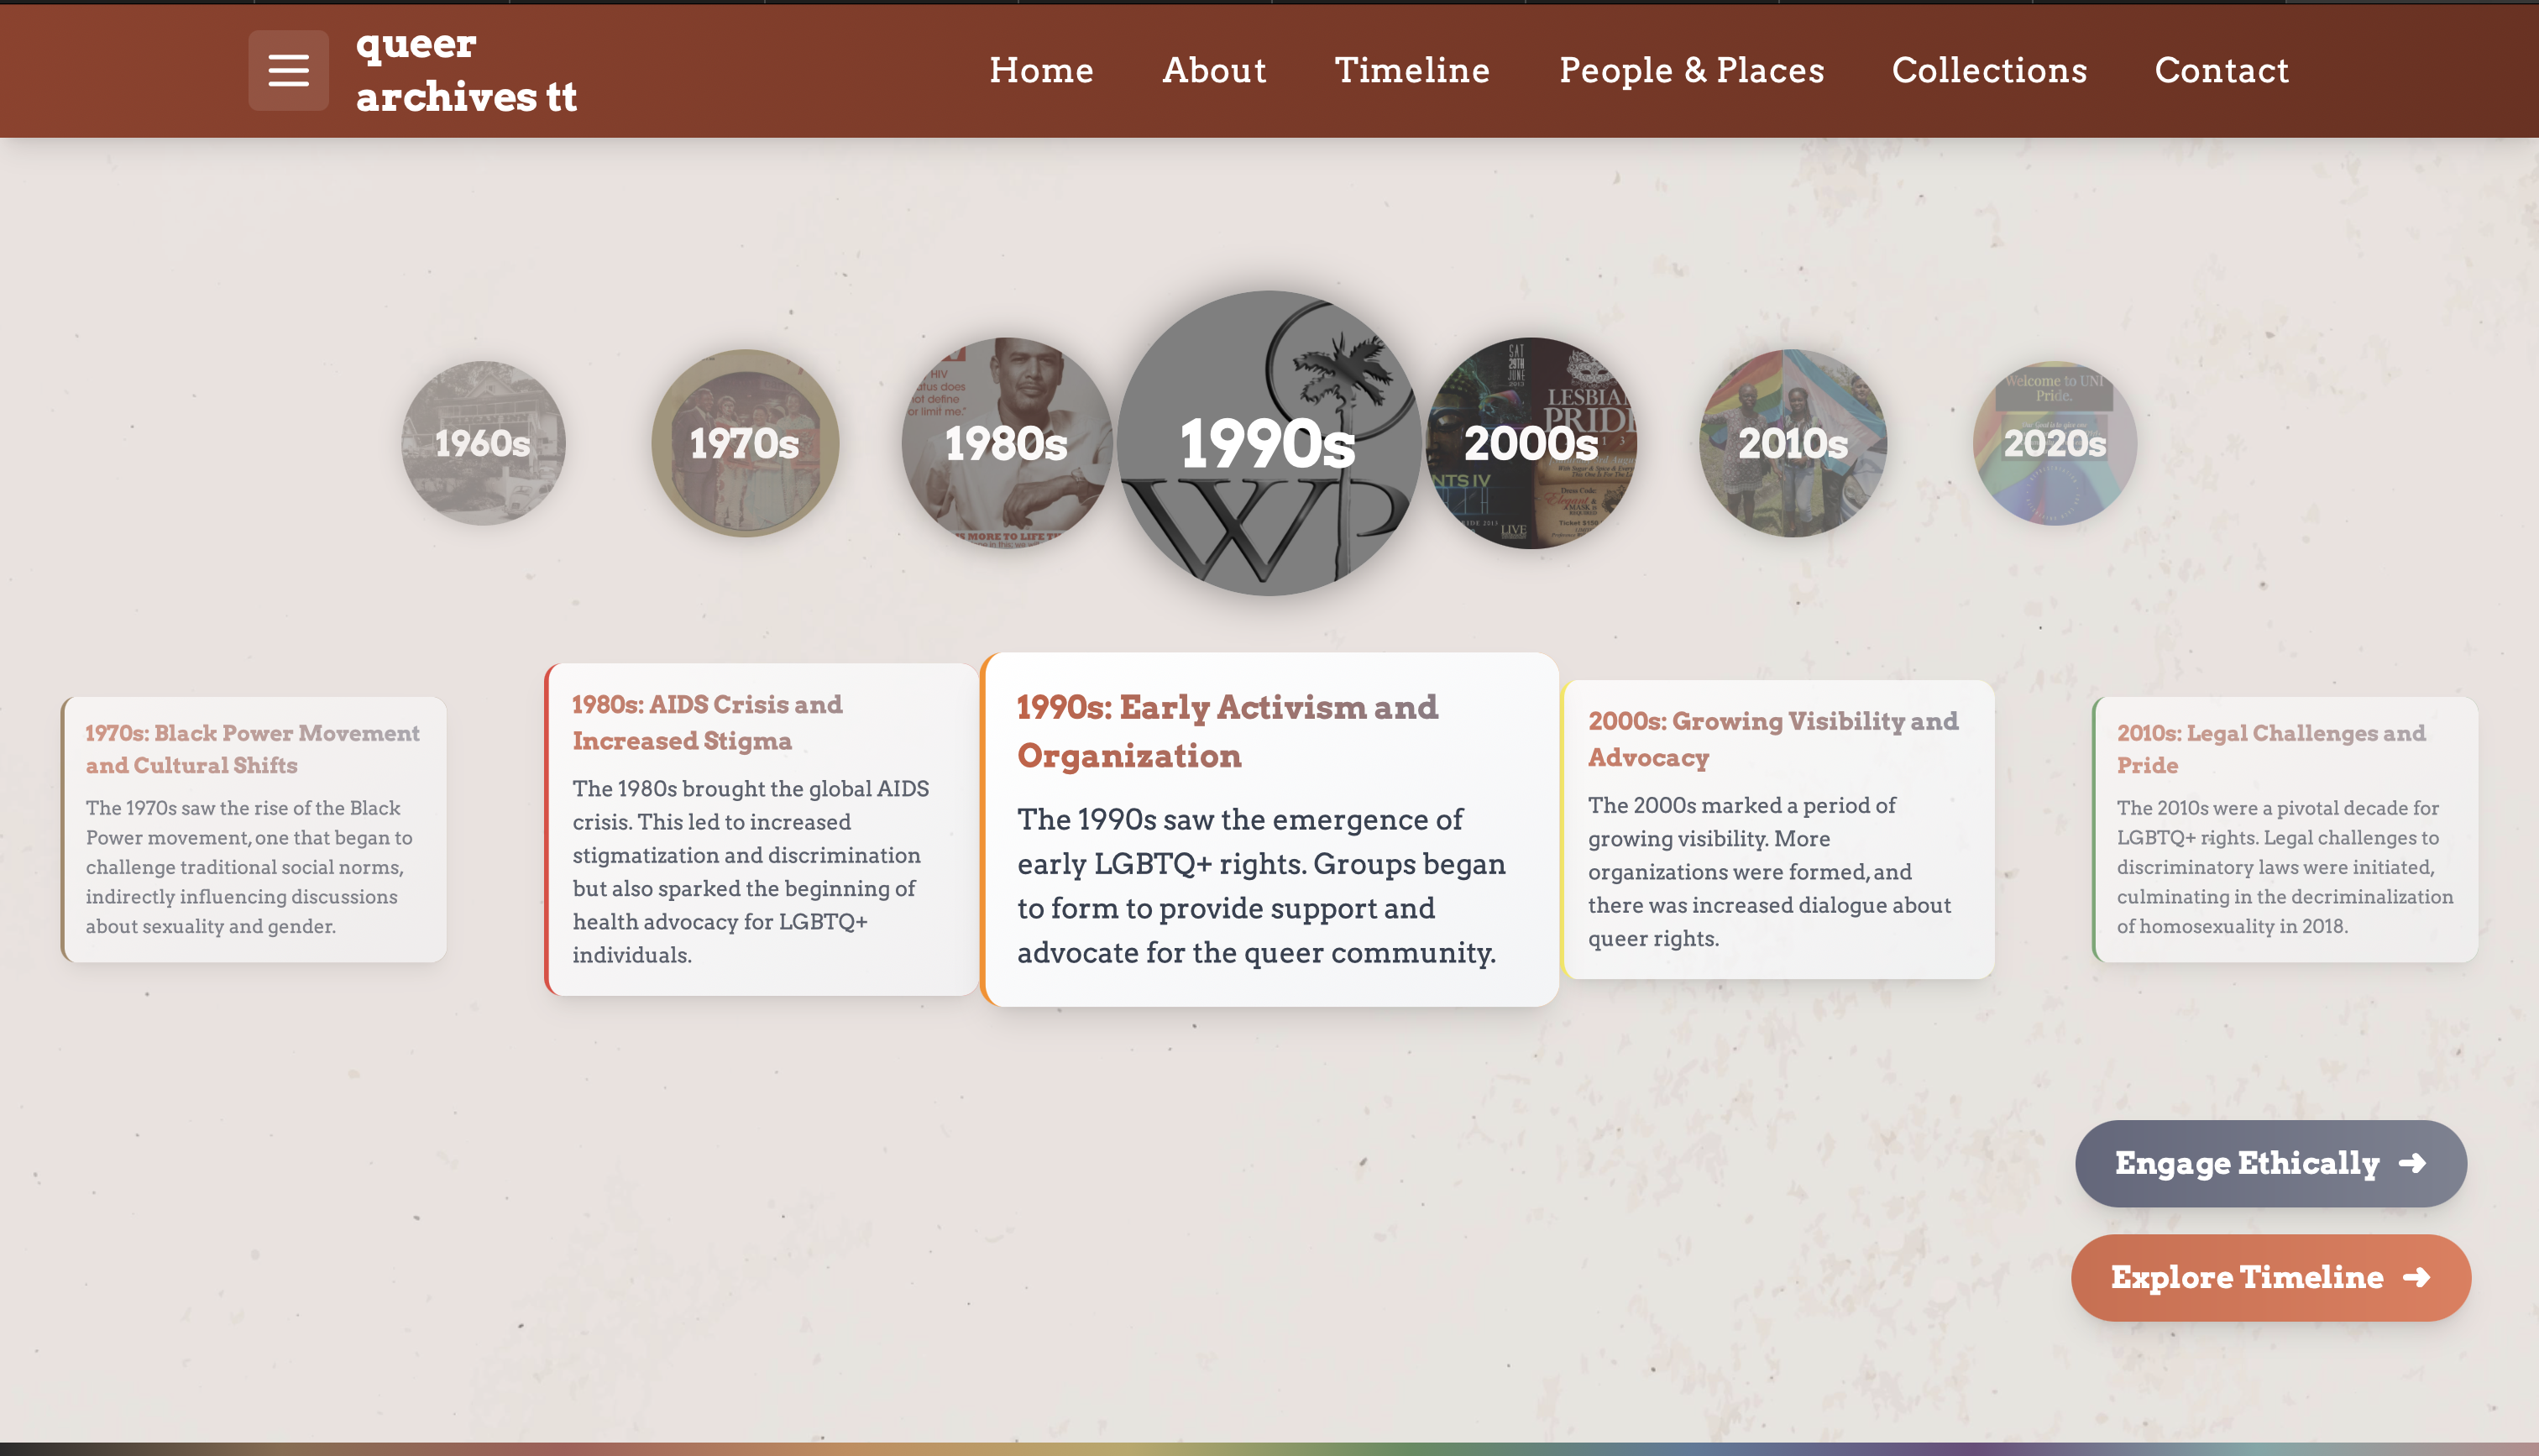The height and width of the screenshot is (1456, 2539).
Task: Click the Explore Timeline button
Action: tap(2269, 1277)
